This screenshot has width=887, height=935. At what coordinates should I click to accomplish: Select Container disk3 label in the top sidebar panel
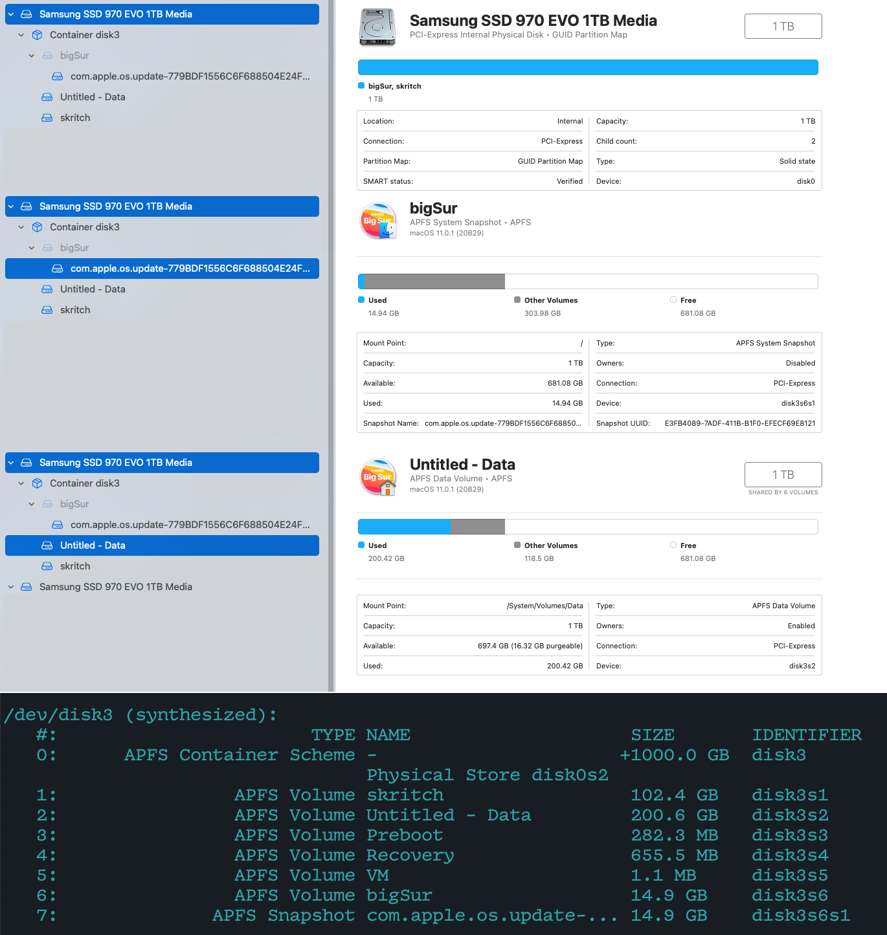coord(85,35)
